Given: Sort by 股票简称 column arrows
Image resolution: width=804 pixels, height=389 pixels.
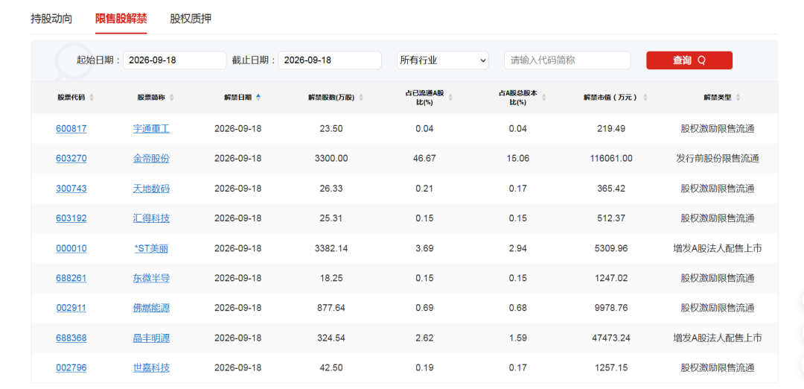Looking at the screenshot, I should (x=172, y=98).
